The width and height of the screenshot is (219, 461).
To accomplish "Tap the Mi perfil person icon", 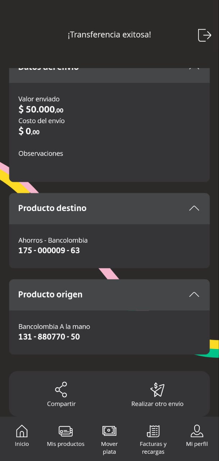I will (x=197, y=431).
